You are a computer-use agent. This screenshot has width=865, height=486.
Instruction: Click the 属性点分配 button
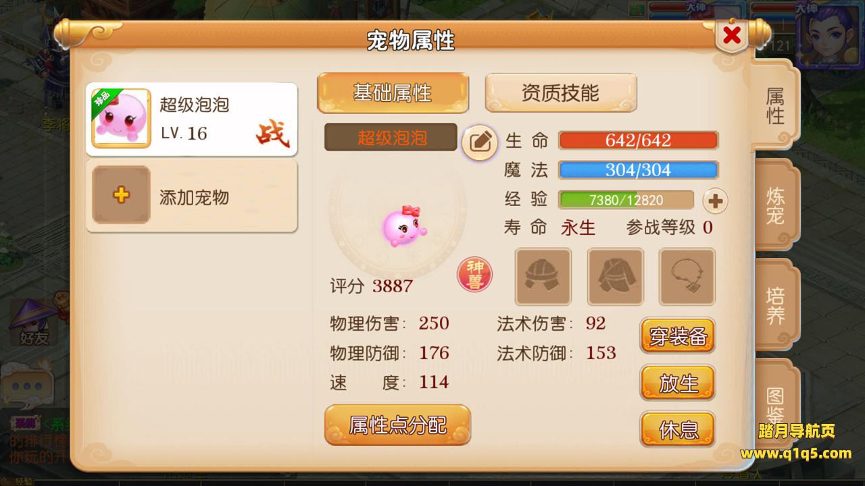(397, 425)
